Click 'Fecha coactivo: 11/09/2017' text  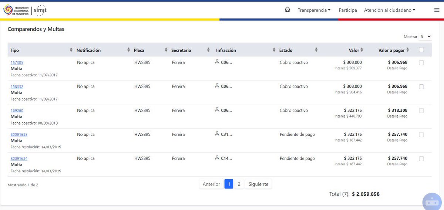[34, 99]
